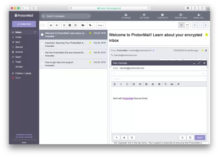Mark selected as read with eye icon
This screenshot has width=219, height=157.
point(51,25)
